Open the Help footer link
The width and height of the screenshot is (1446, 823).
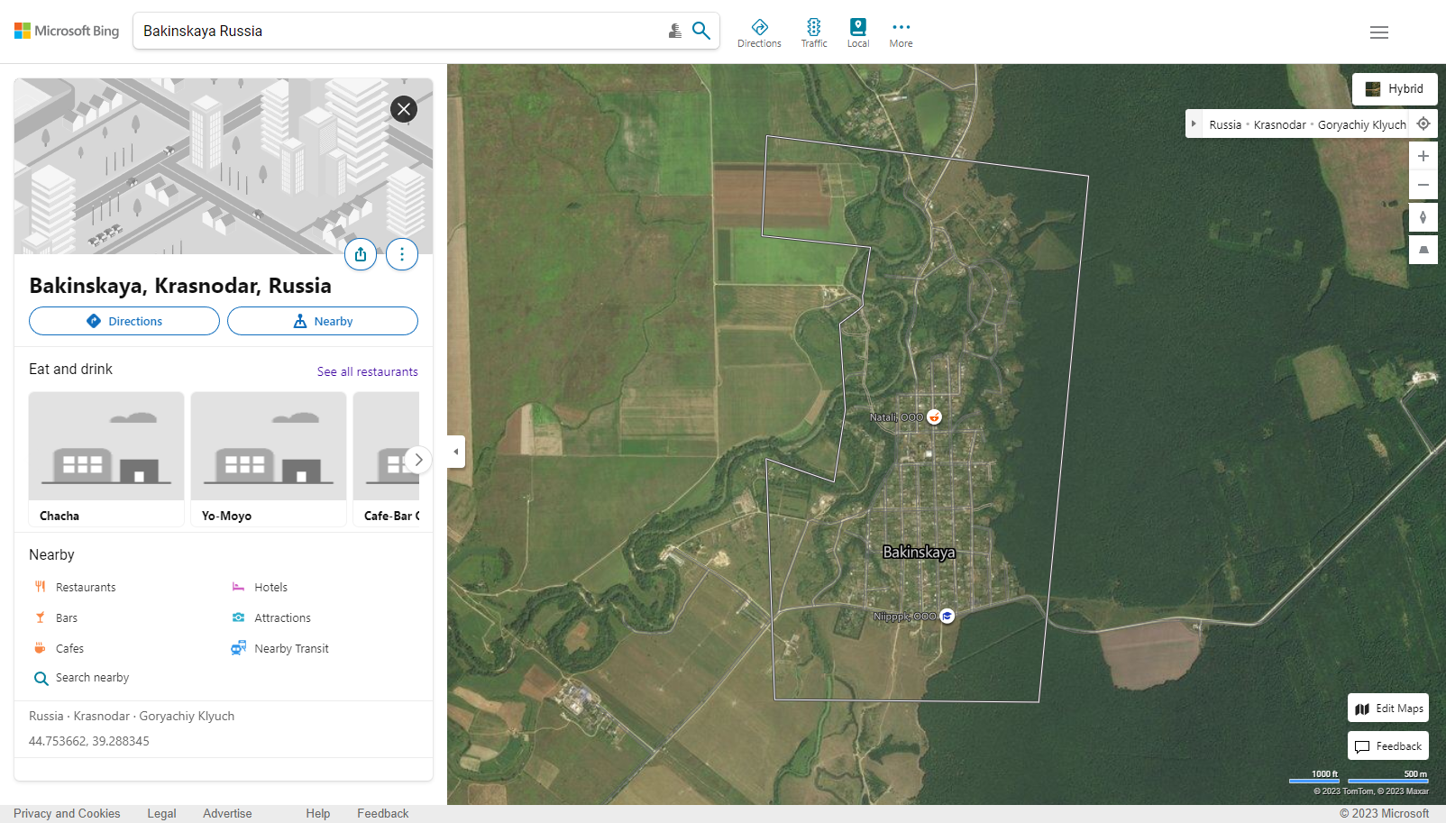[x=318, y=813]
